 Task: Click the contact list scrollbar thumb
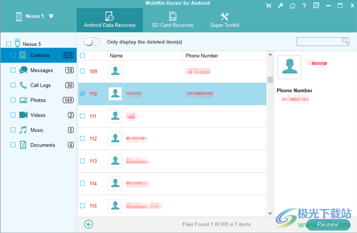coord(270,80)
